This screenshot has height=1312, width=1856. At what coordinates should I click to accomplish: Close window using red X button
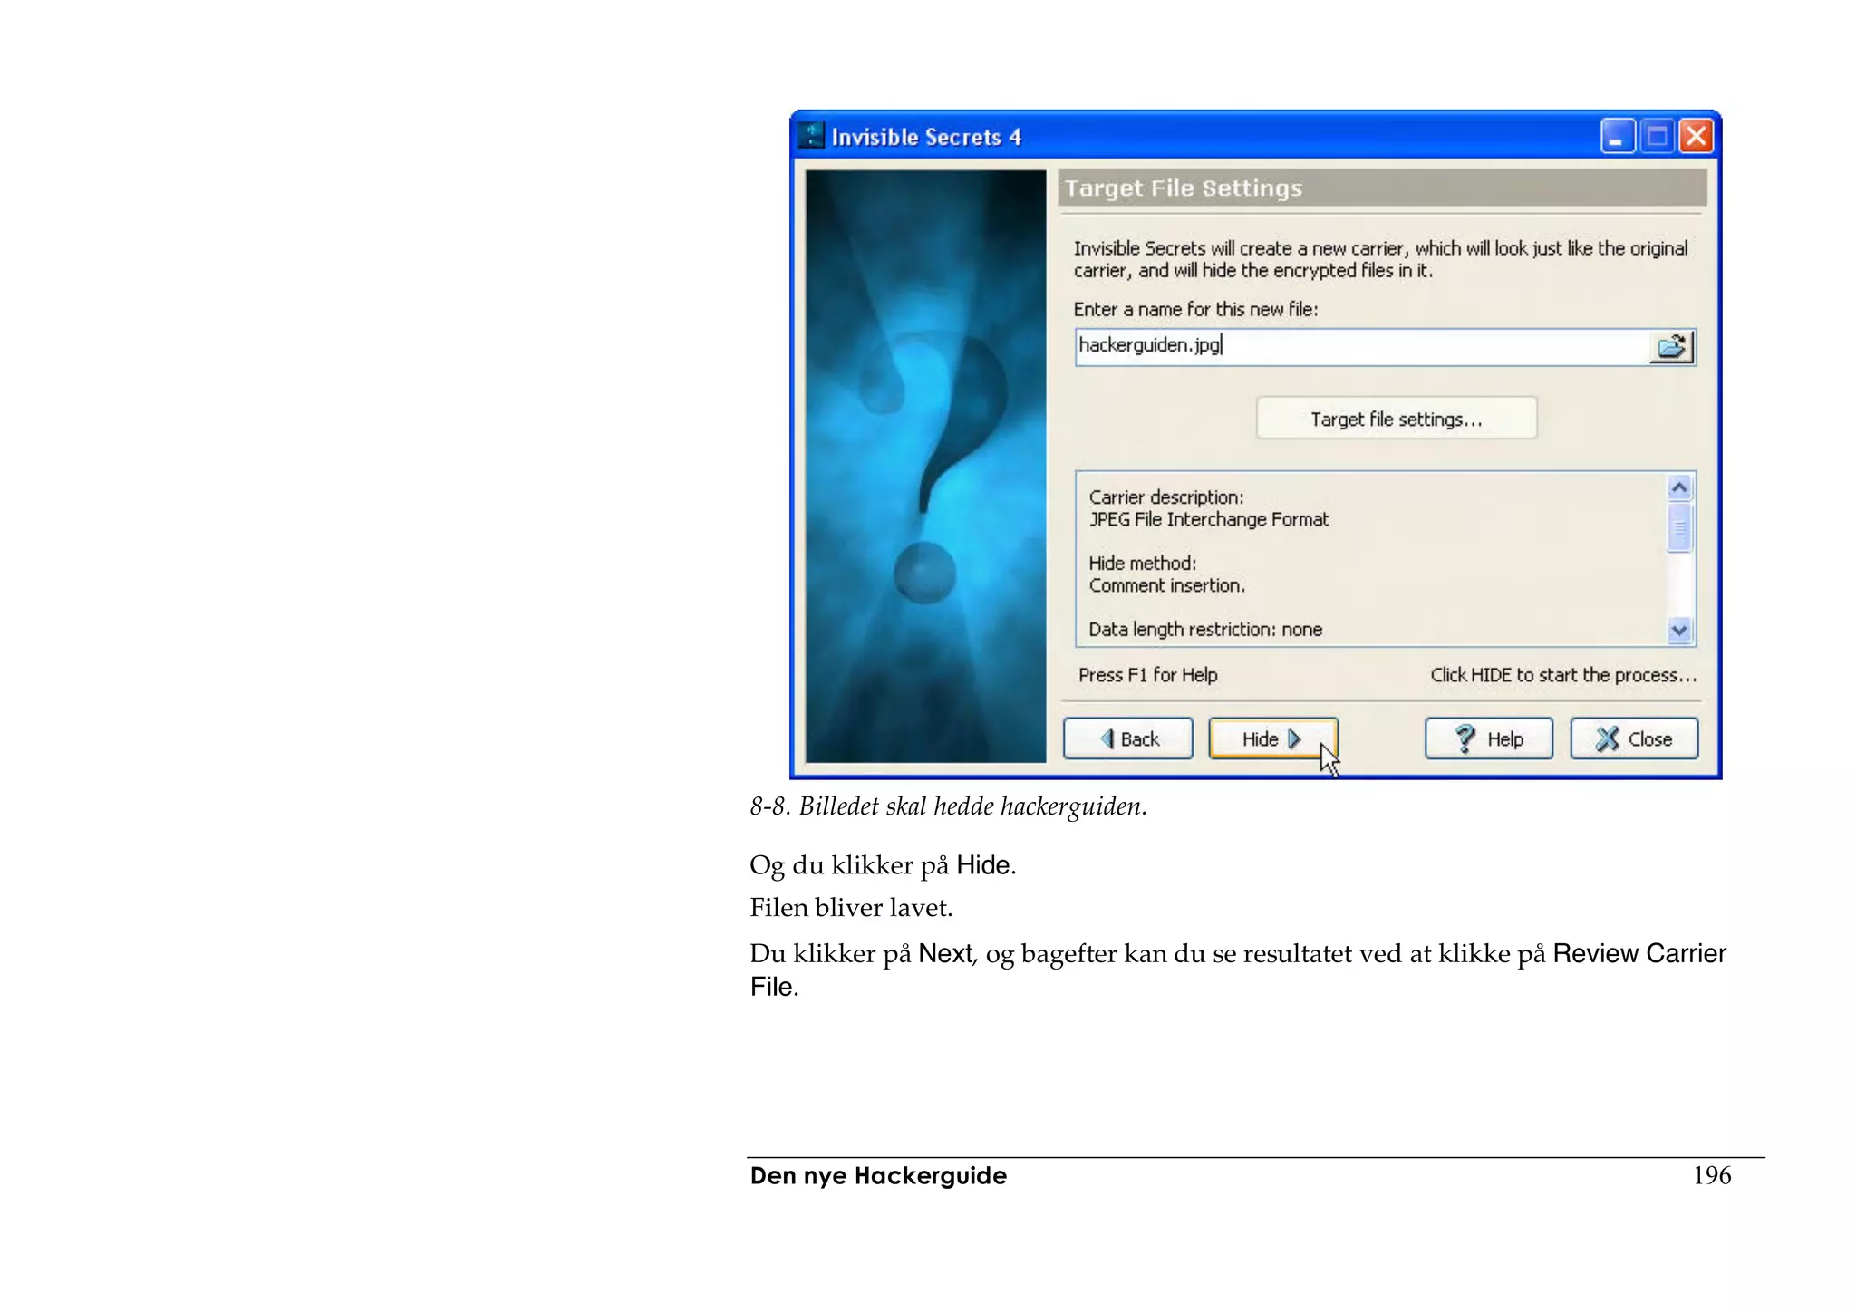1696,137
